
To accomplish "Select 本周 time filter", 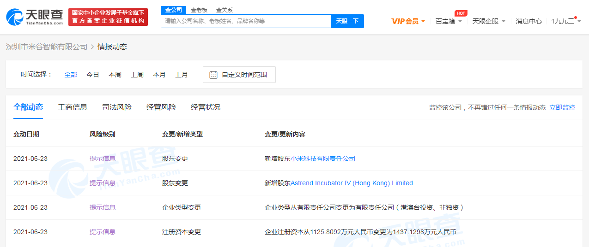I will (x=115, y=75).
